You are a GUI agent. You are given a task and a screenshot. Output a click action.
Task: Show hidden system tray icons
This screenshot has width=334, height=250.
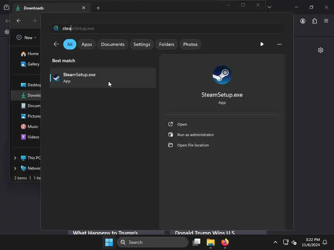pos(275,242)
